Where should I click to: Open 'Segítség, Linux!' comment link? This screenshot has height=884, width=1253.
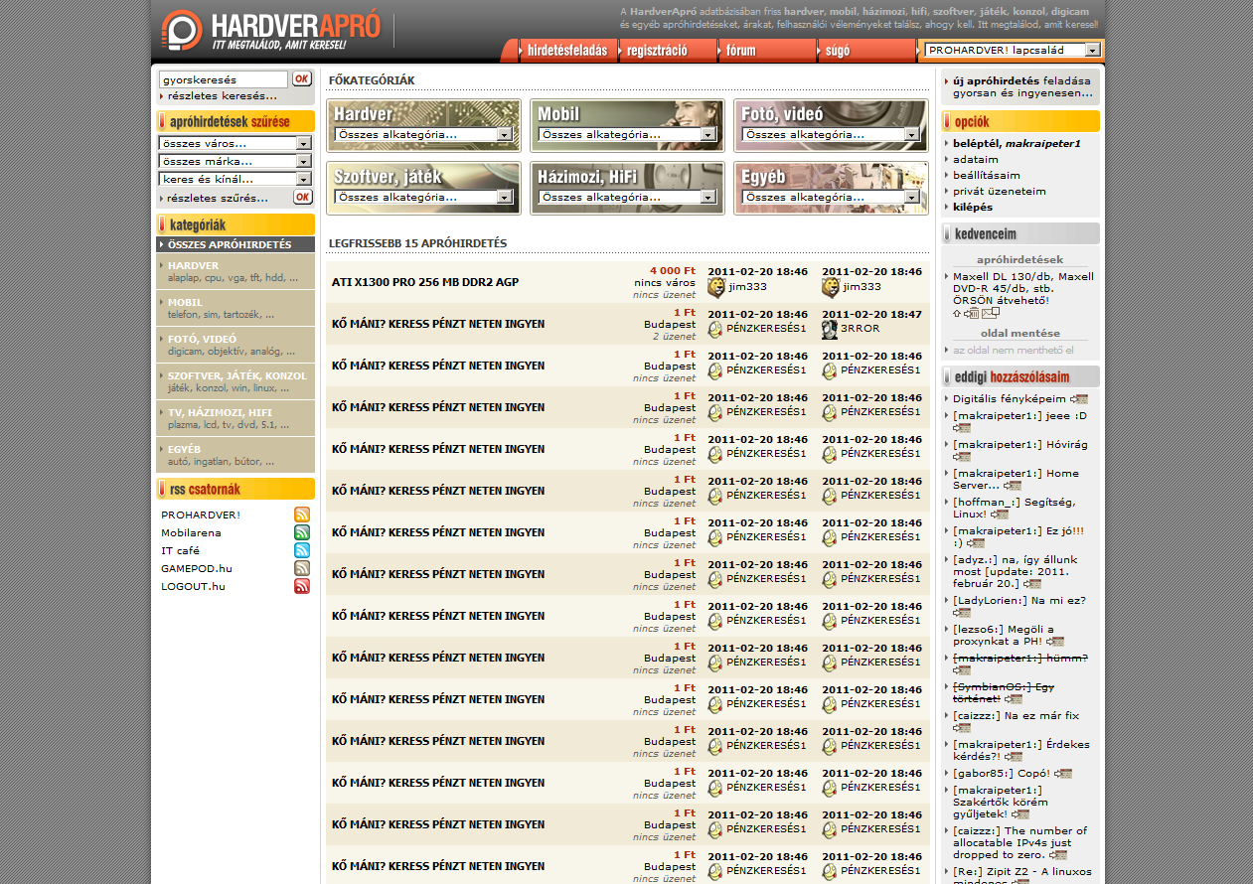(1014, 508)
